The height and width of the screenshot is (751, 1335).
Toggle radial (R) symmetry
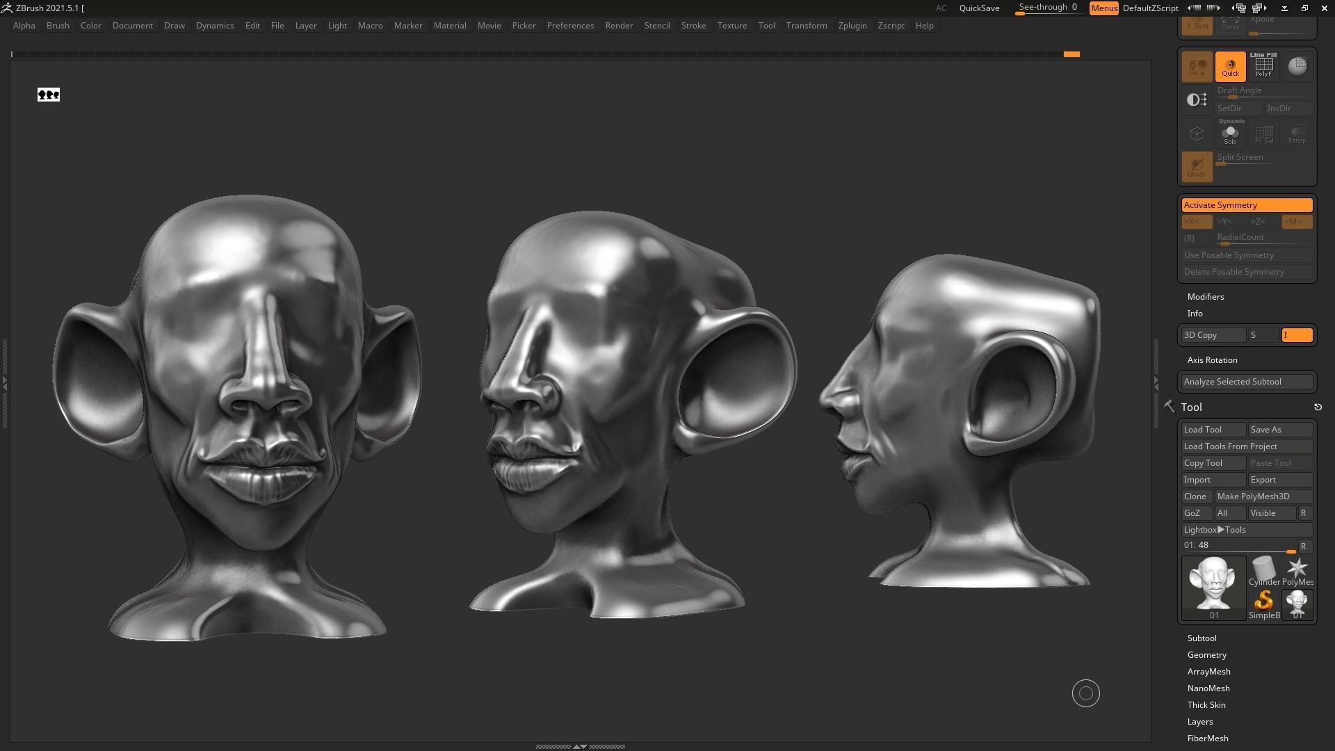[x=1197, y=239]
